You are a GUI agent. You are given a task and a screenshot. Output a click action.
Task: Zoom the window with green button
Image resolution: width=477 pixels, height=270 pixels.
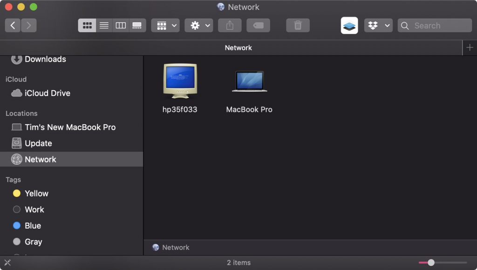click(34, 7)
